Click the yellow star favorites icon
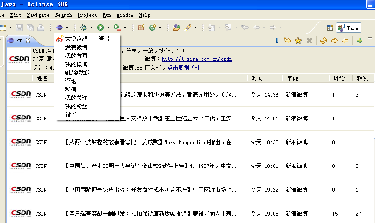The image size is (375, 223). pos(298,41)
